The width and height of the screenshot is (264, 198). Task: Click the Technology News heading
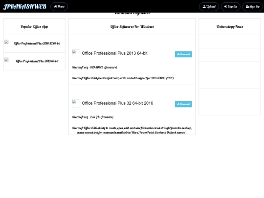click(230, 26)
